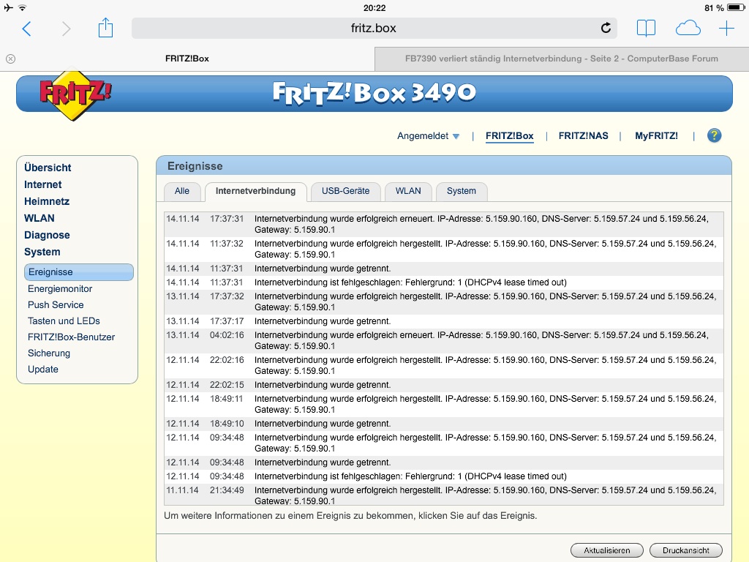Screen dimensions: 749x562
Task: Open iCloud tabs cloud icon
Action: tap(688, 29)
